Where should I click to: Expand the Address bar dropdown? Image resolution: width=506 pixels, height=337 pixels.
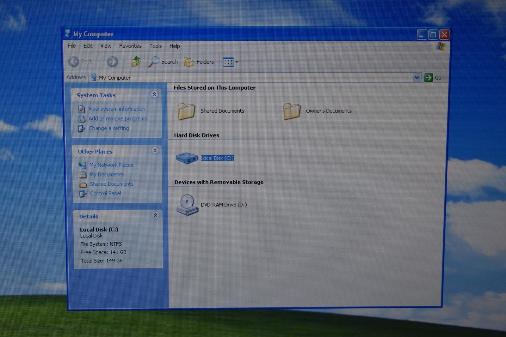417,77
